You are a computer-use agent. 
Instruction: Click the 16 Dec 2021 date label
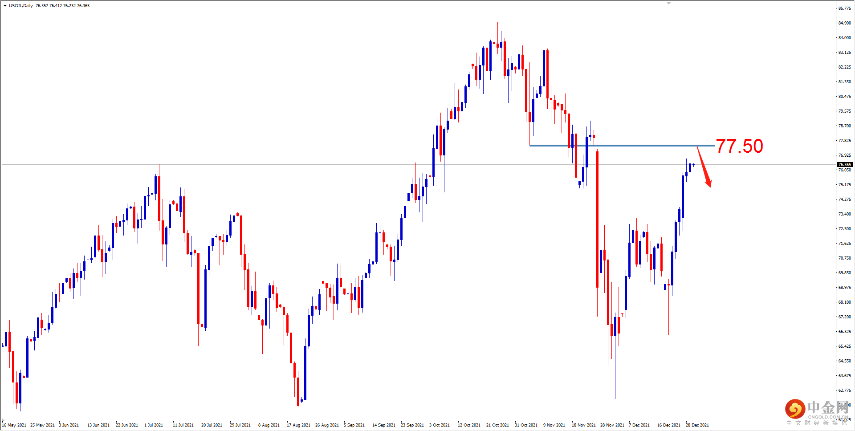(669, 425)
